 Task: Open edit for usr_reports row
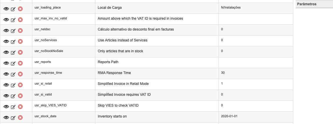point(13,63)
